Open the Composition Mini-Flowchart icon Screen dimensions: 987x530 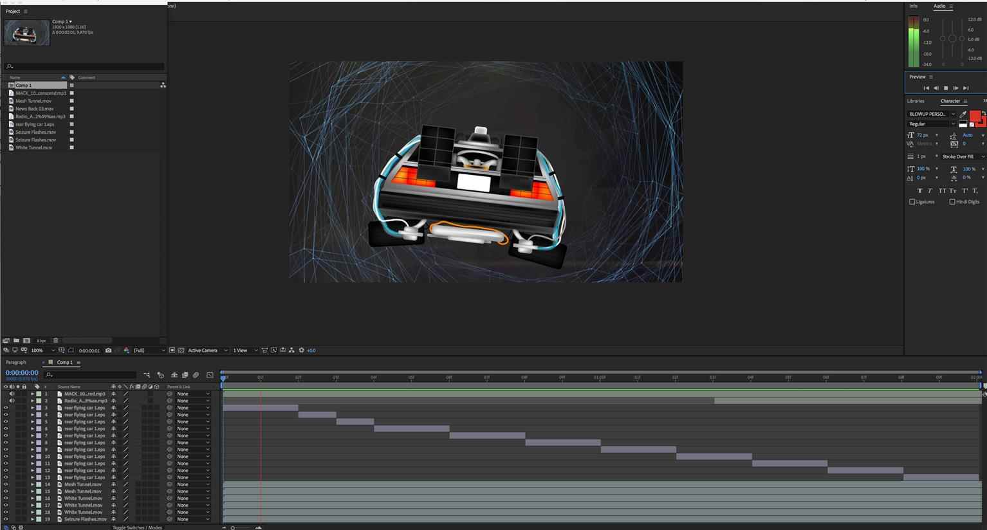point(147,375)
